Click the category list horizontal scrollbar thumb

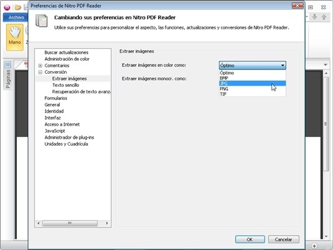[70, 223]
